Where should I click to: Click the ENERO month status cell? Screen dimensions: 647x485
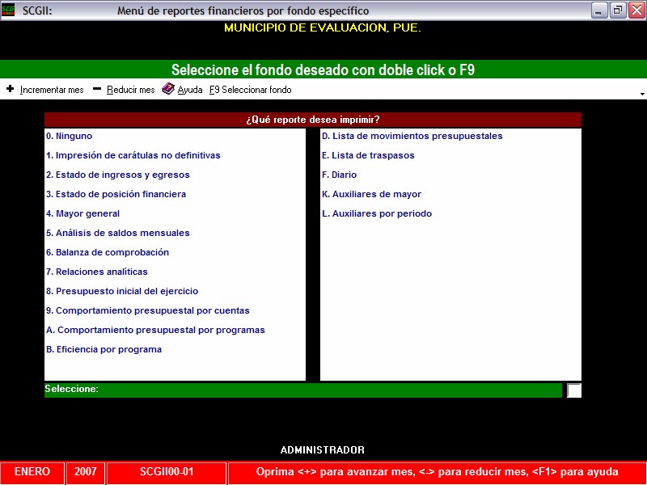[x=32, y=472]
